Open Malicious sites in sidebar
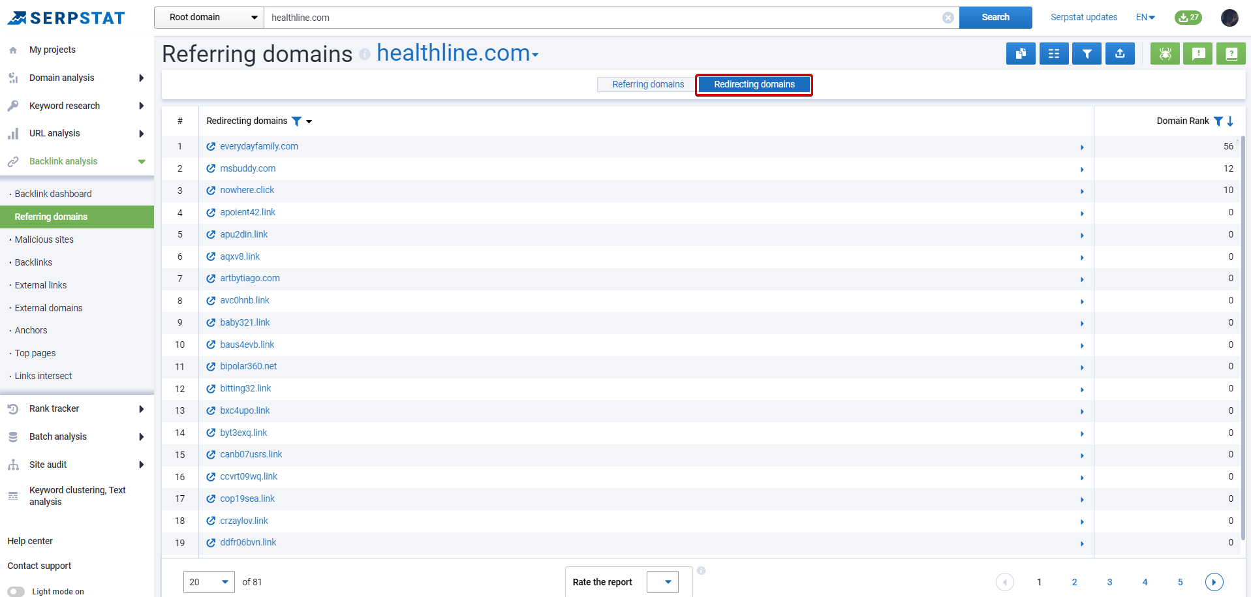The width and height of the screenshot is (1251, 597). [x=44, y=240]
